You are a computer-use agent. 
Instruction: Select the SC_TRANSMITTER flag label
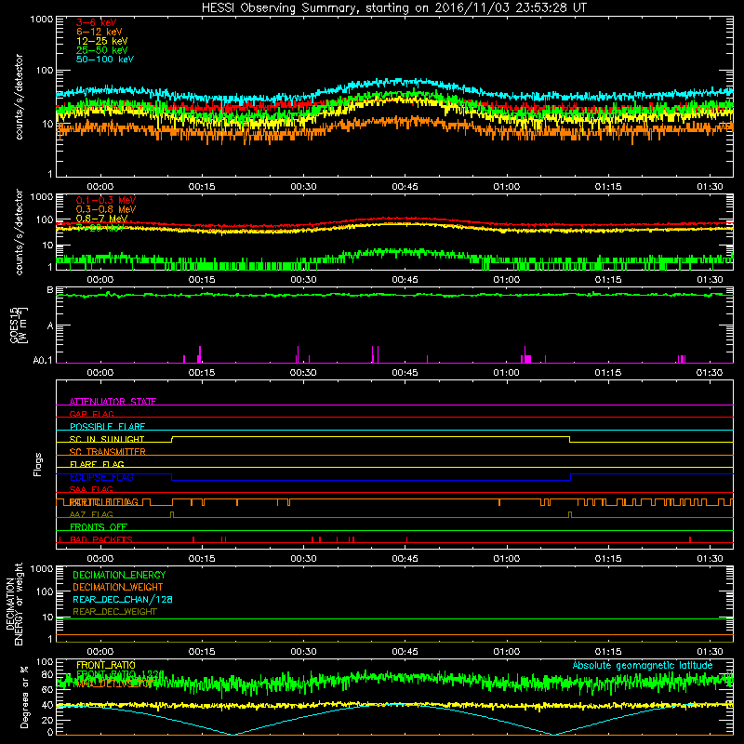click(108, 452)
